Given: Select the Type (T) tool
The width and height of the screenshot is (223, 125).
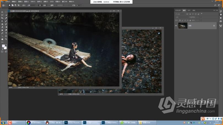Looking at the screenshot, I should [6, 33].
